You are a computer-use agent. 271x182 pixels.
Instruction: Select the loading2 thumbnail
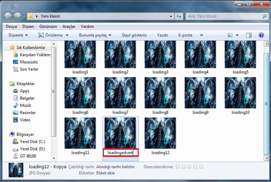120,54
